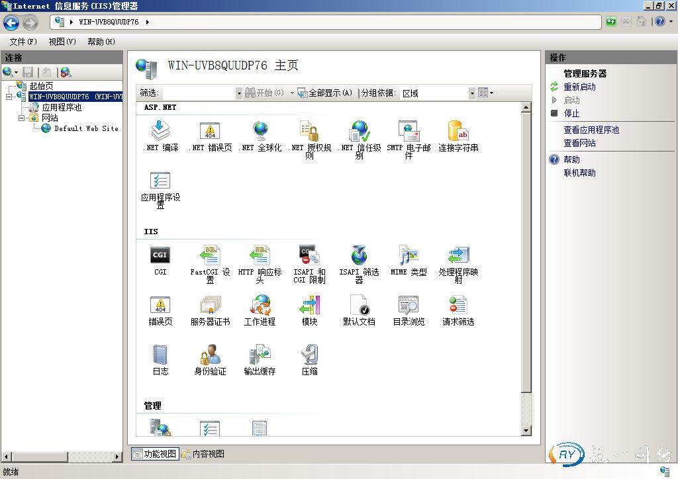Open the 身份验证 feature icon
The width and height of the screenshot is (678, 479).
pyautogui.click(x=210, y=355)
